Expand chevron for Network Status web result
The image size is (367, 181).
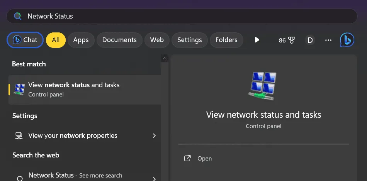(x=154, y=179)
